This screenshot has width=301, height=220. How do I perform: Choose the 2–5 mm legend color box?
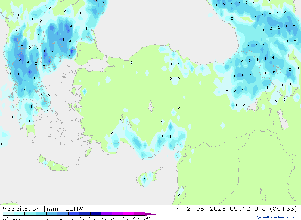pyautogui.click(x=41, y=214)
